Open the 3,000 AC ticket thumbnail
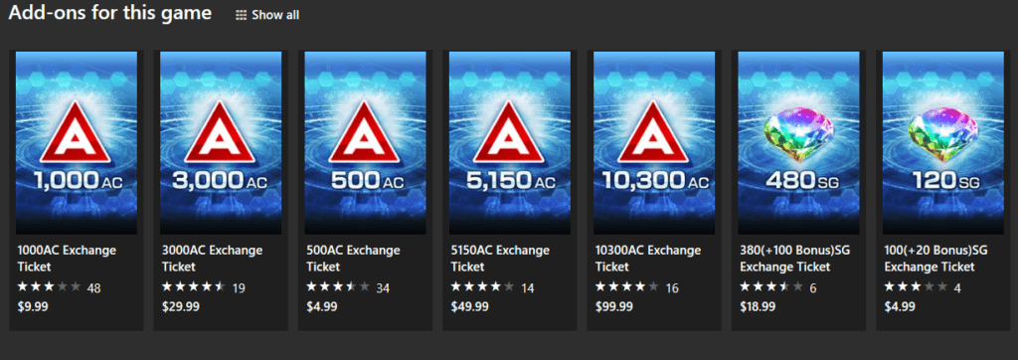Image resolution: width=1018 pixels, height=360 pixels. click(x=221, y=143)
